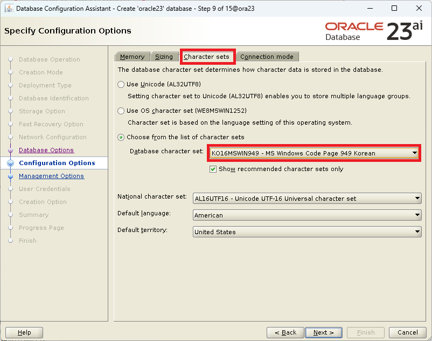Open the Connection mode tab
Screen dimensions: 432x341
tap(267, 57)
